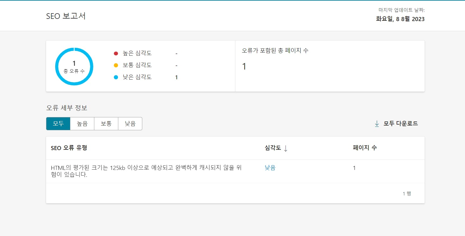Click the downward arrow of the download control
The width and height of the screenshot is (465, 236).
click(x=377, y=124)
